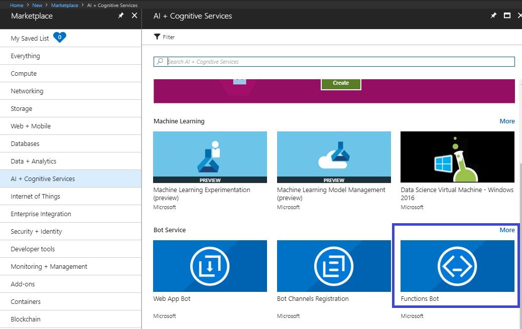Select the Enterprise Integration category
Image resolution: width=522 pixels, height=329 pixels.
point(71,214)
